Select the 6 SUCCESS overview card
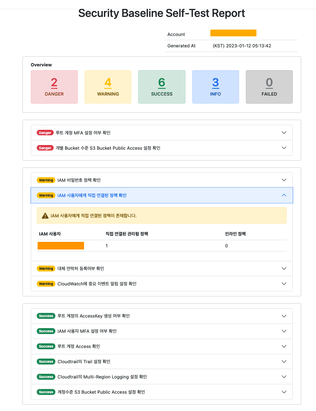 [x=161, y=87]
